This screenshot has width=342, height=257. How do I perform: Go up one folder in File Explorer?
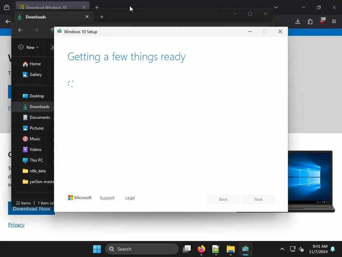52,30
